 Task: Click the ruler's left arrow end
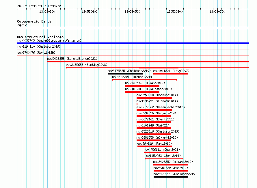point(18,9)
